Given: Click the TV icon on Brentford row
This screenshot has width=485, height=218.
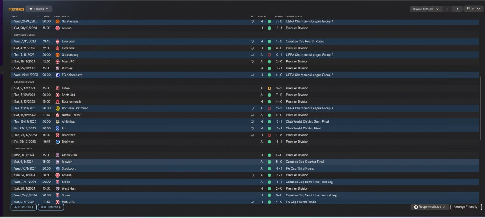Looking at the screenshot, I should pyautogui.click(x=252, y=135).
